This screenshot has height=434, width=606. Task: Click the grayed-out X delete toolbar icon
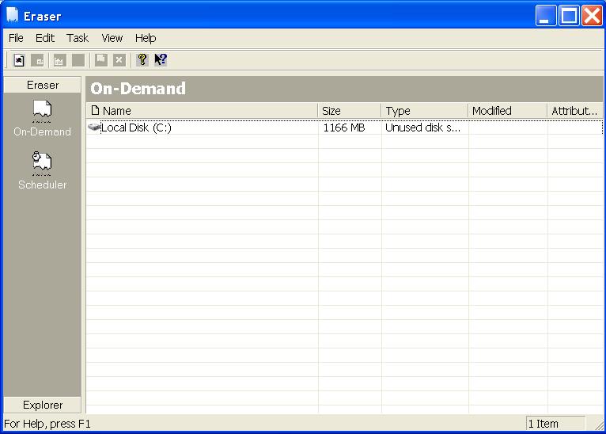(119, 60)
